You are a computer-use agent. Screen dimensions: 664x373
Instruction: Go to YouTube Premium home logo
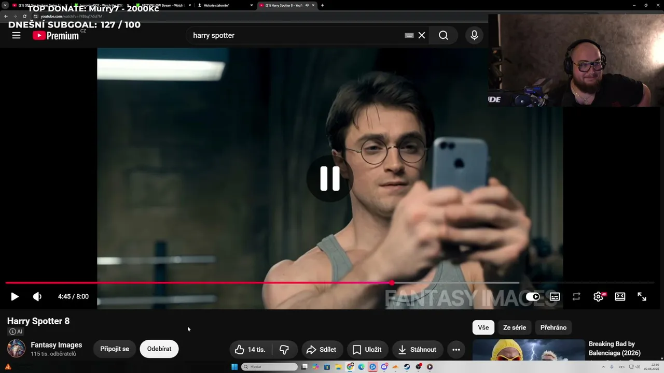click(56, 35)
